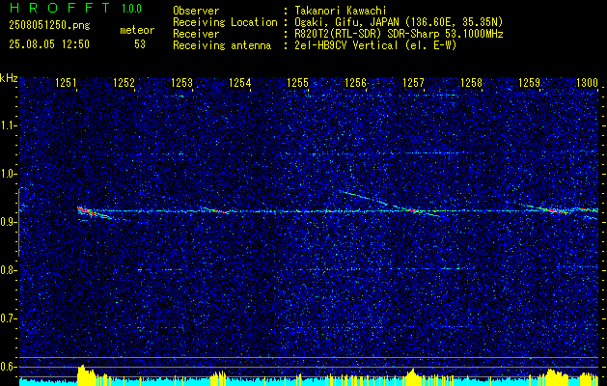The width and height of the screenshot is (607, 386).
Task: Click the 1254 time marker
Action: click(x=240, y=82)
